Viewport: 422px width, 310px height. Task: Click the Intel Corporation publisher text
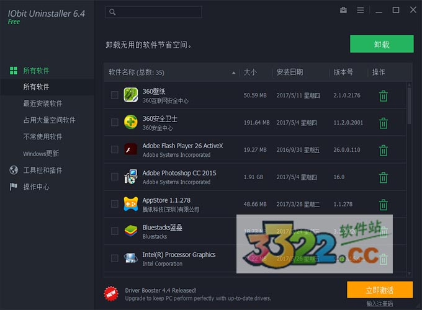pyautogui.click(x=163, y=263)
